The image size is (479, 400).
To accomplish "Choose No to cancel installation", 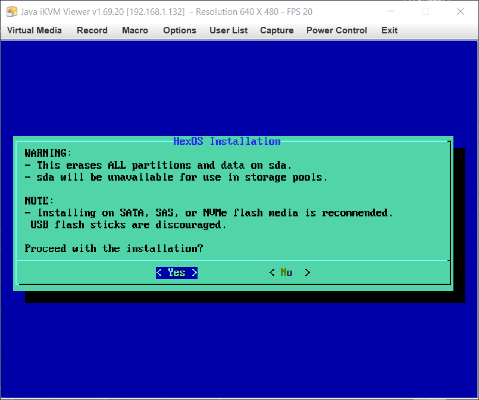I will 290,272.
